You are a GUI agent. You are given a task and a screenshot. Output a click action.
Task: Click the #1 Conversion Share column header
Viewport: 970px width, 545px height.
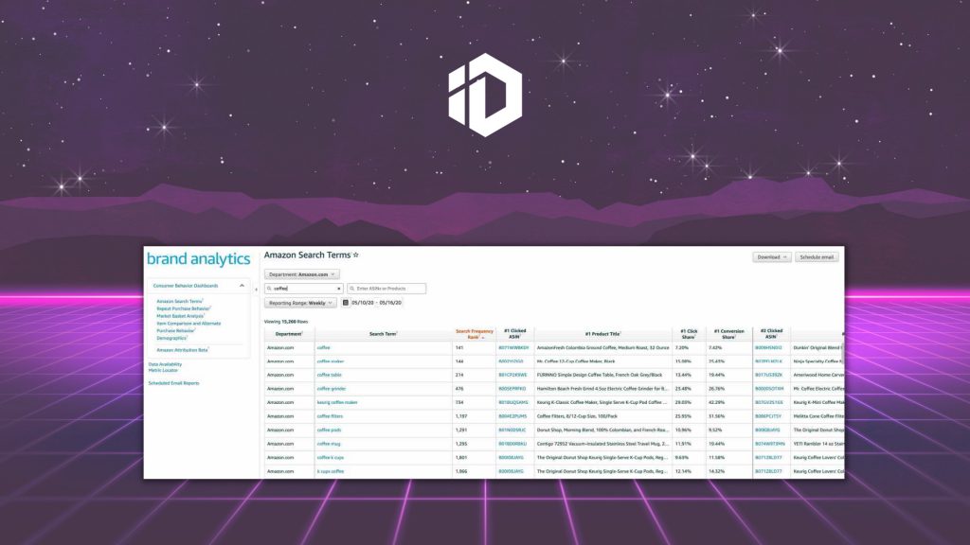point(728,334)
